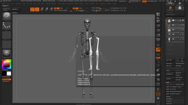
Task: Toggle eye icon of pelvis subtool
Action: 183,30
